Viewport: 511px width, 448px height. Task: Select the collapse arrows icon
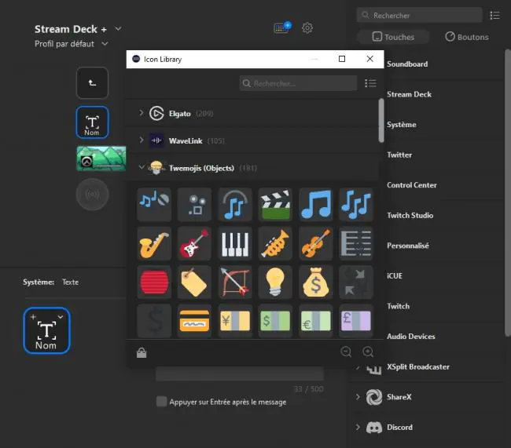(x=356, y=282)
